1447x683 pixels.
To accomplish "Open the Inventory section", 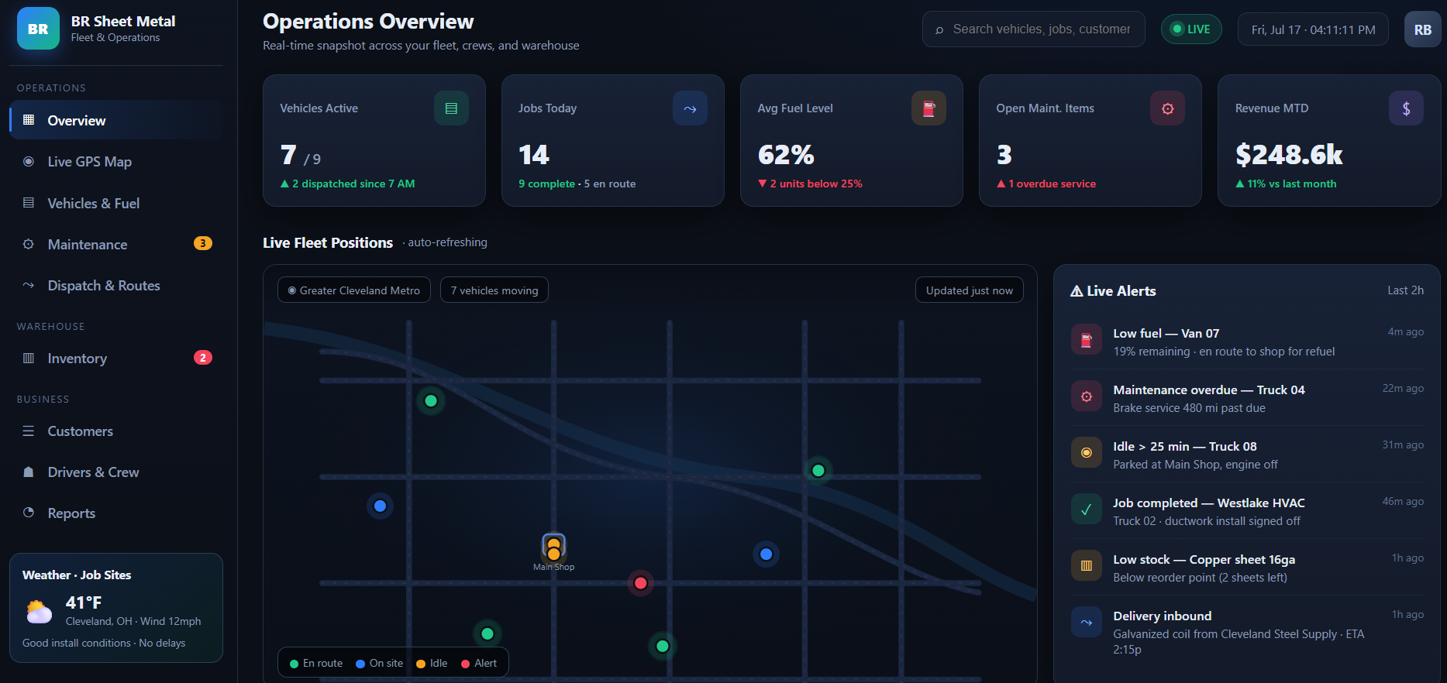I will tap(116, 358).
